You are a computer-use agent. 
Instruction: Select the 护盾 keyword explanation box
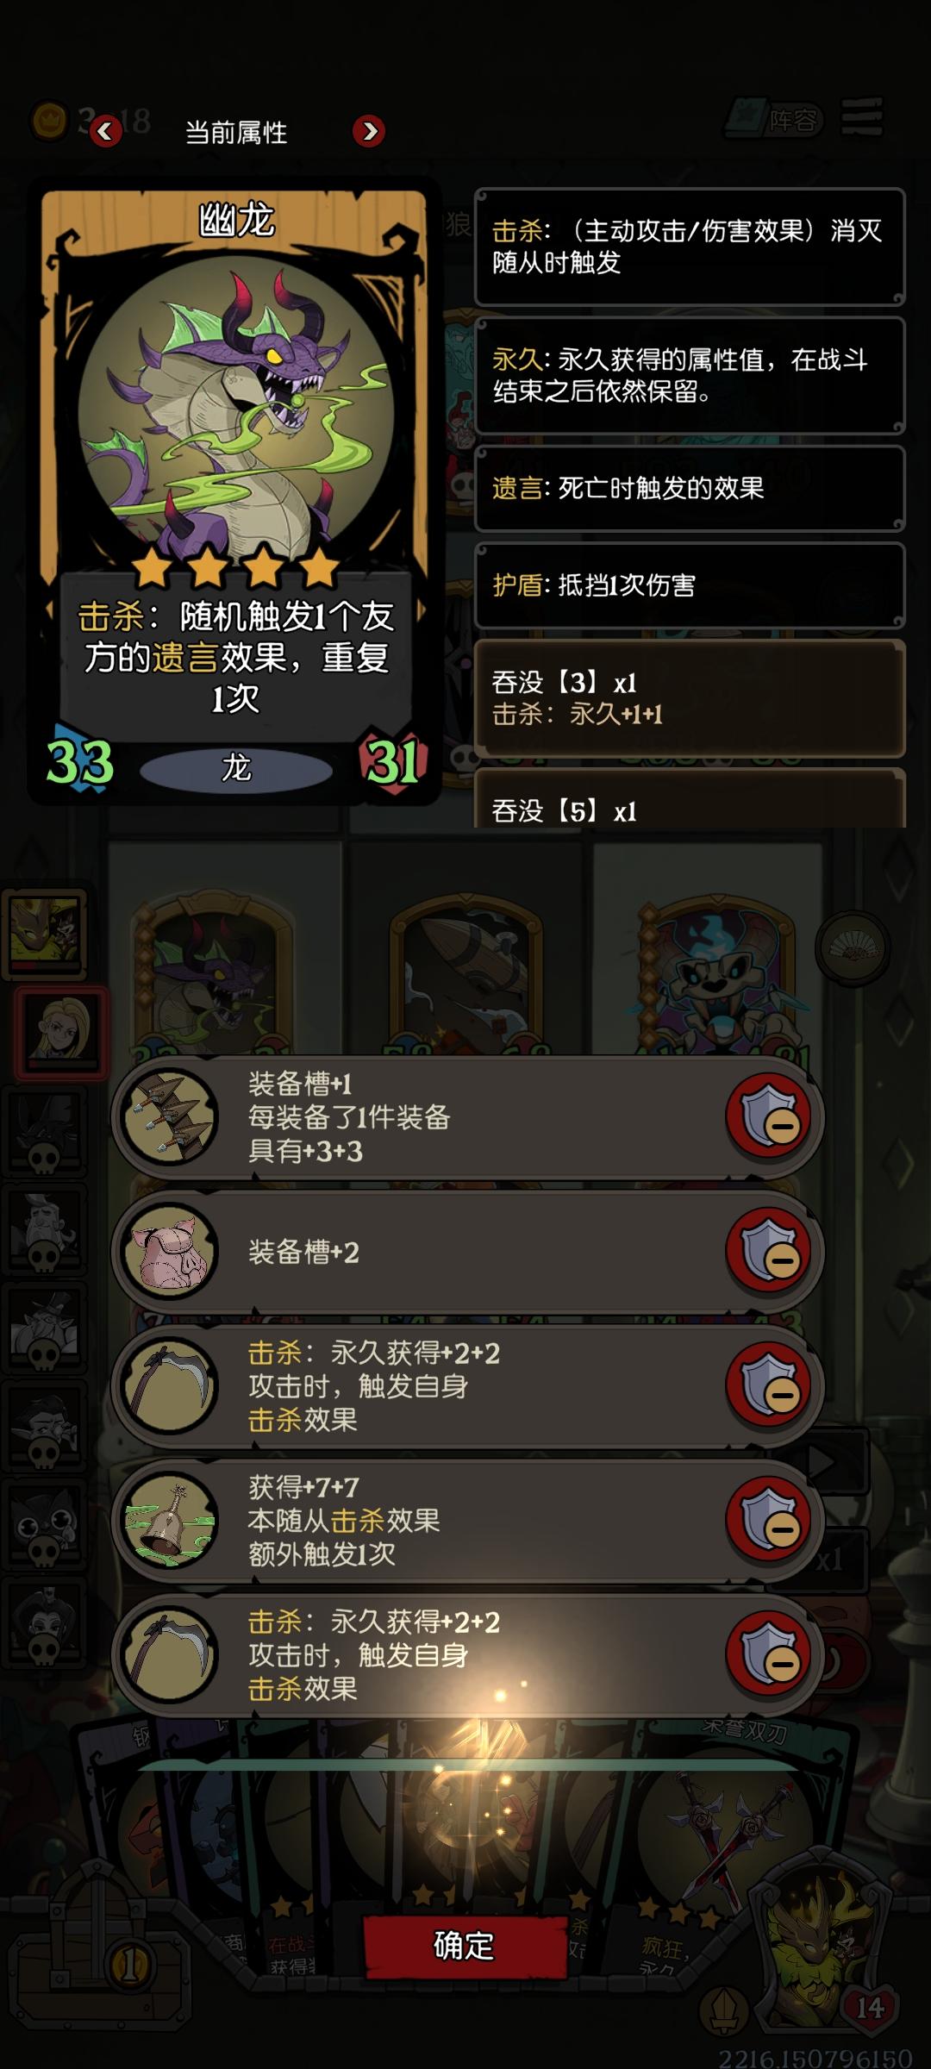coord(690,585)
